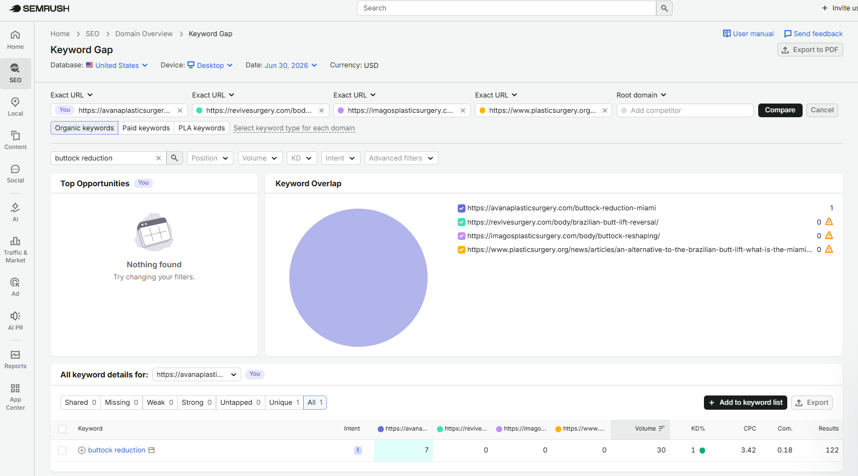Open the User manual link
The width and height of the screenshot is (858, 476).
748,34
